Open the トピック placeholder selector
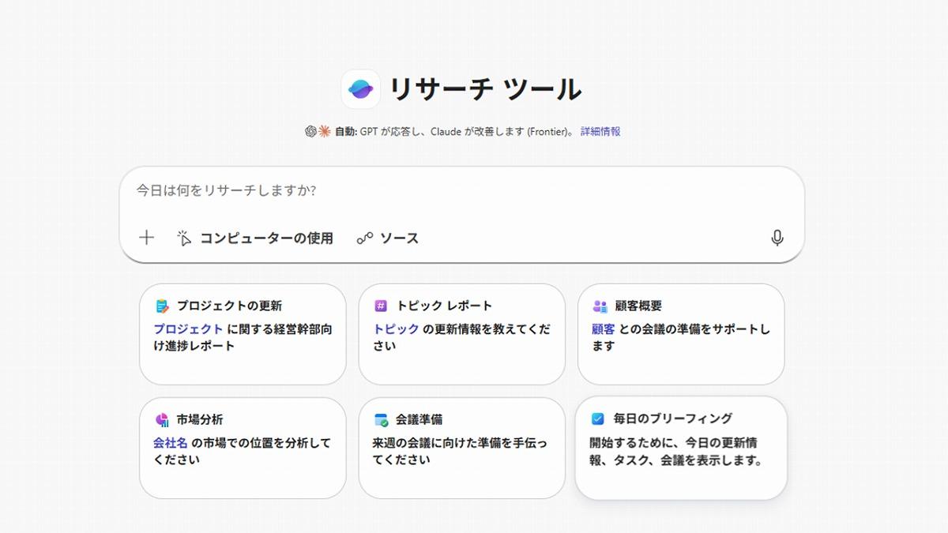The image size is (948, 533). pos(395,328)
